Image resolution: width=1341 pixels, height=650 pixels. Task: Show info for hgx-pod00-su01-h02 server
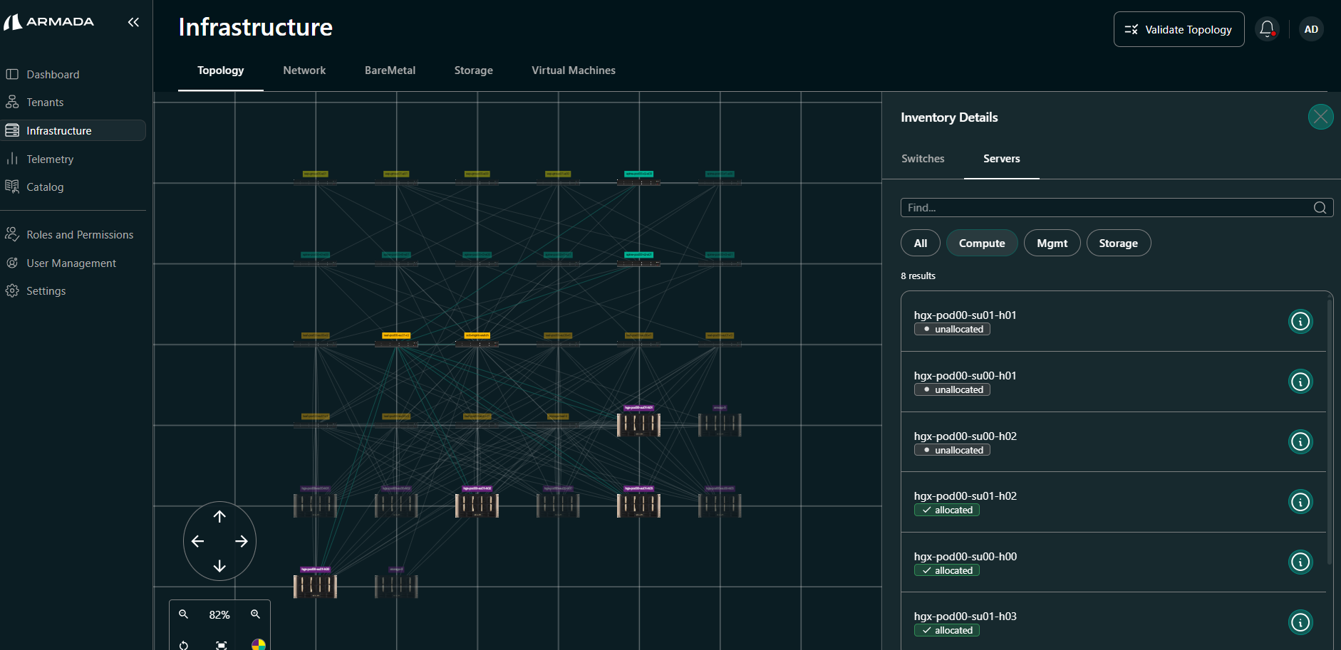tap(1300, 502)
